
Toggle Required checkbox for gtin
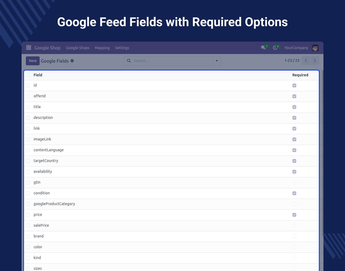(x=294, y=183)
